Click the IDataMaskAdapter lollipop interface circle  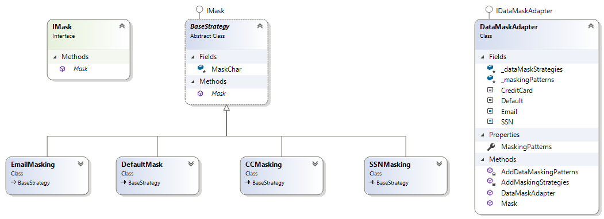click(489, 10)
